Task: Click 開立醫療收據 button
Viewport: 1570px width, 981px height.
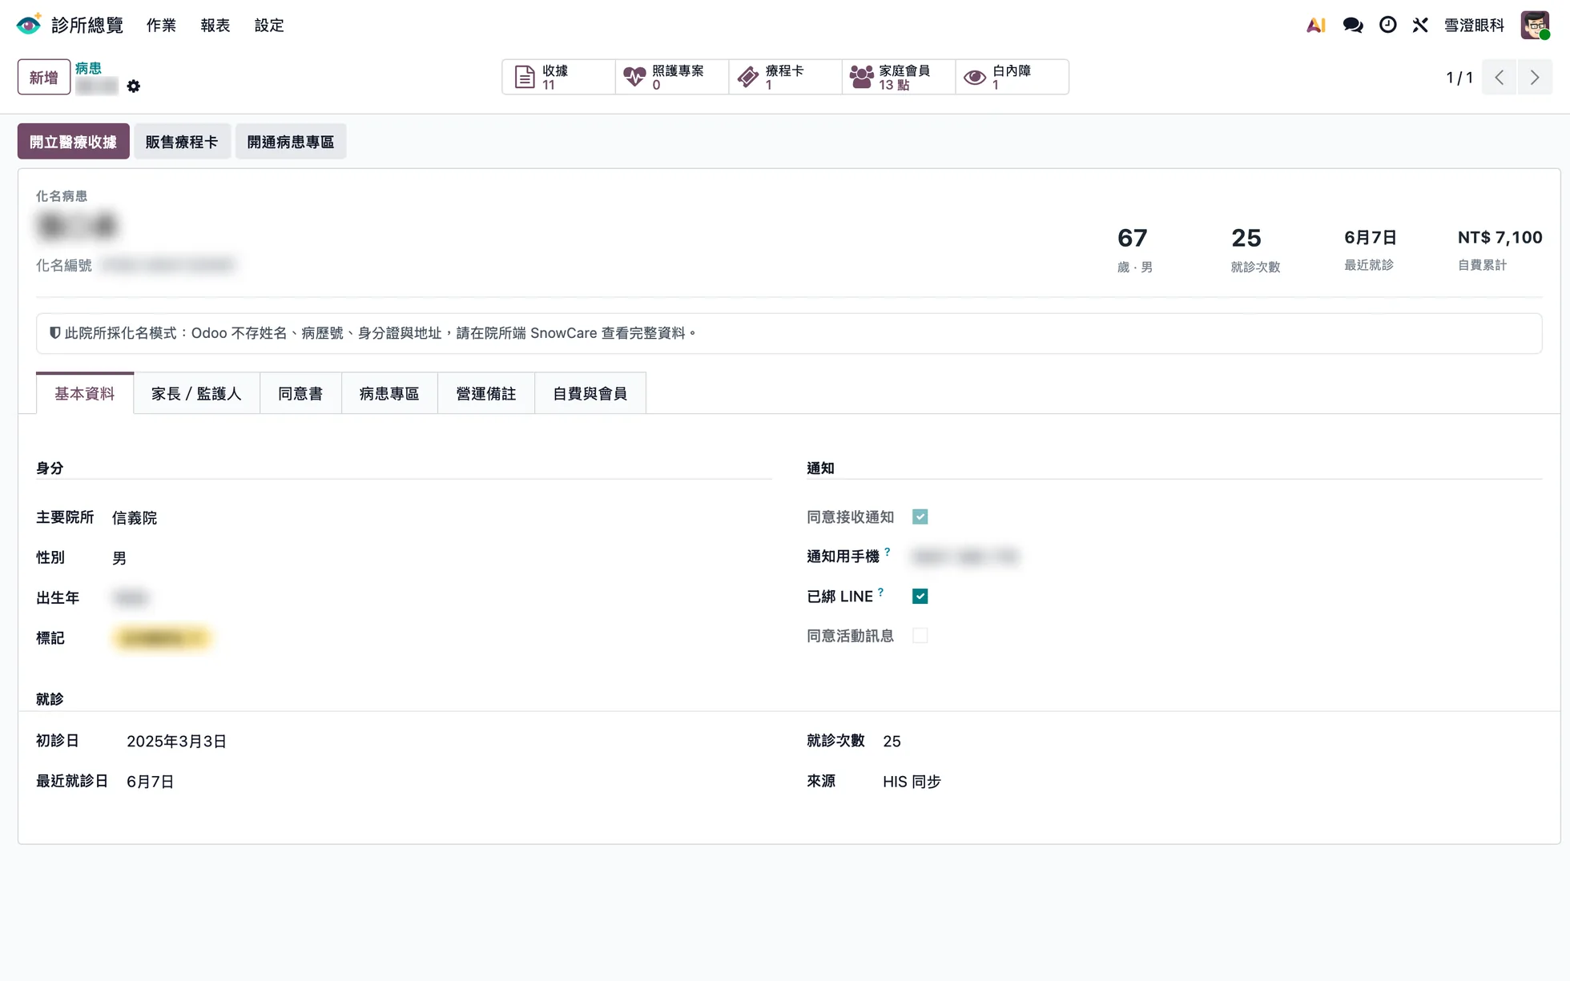Action: pos(73,142)
